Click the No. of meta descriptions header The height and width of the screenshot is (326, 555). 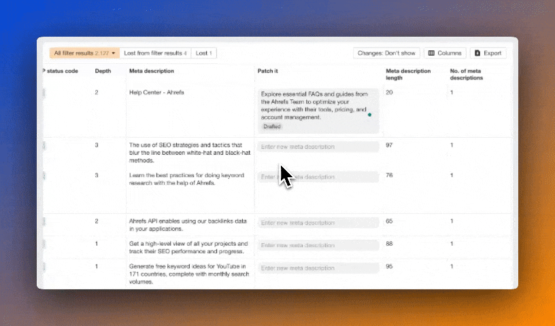(x=467, y=74)
